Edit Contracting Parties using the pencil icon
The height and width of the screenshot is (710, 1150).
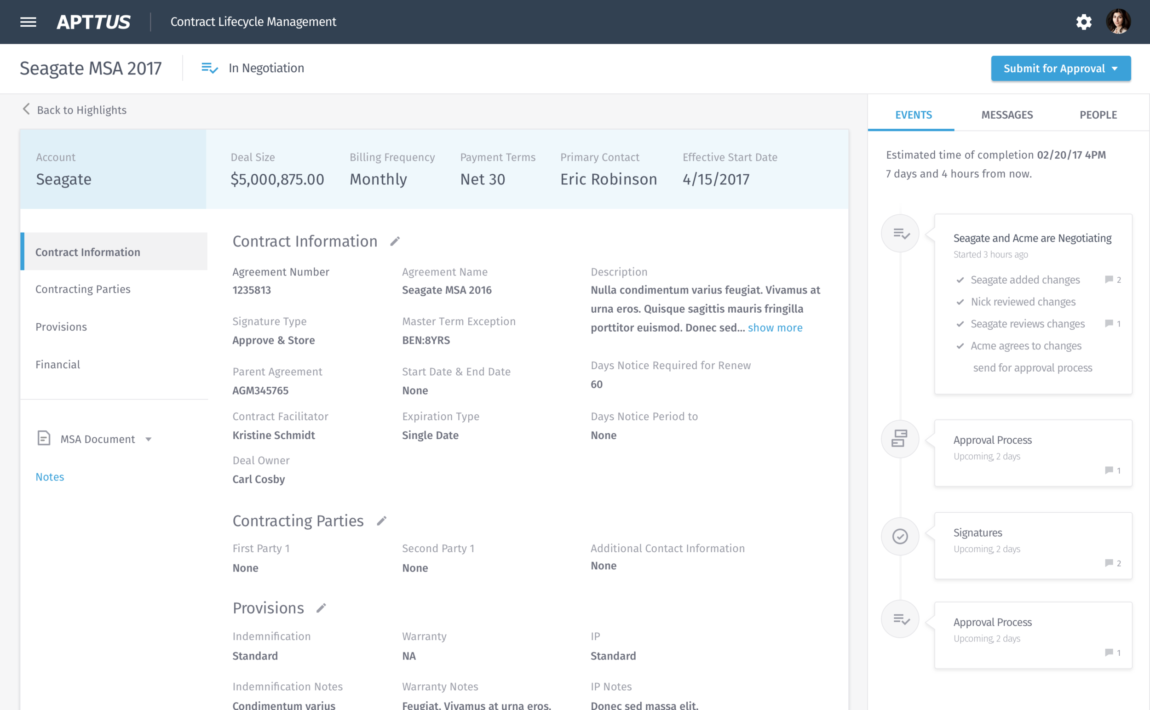click(x=381, y=520)
